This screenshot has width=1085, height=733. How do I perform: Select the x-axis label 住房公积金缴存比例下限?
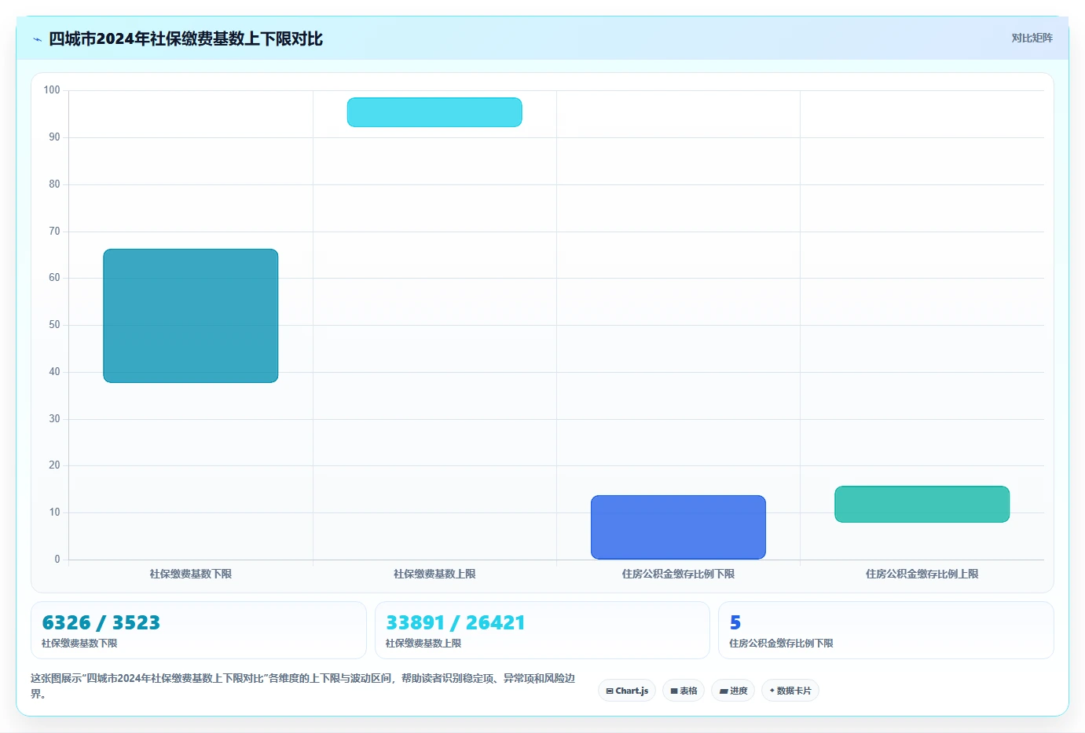point(678,574)
